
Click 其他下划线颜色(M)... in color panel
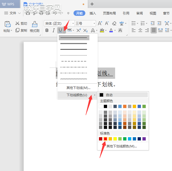[122, 146]
